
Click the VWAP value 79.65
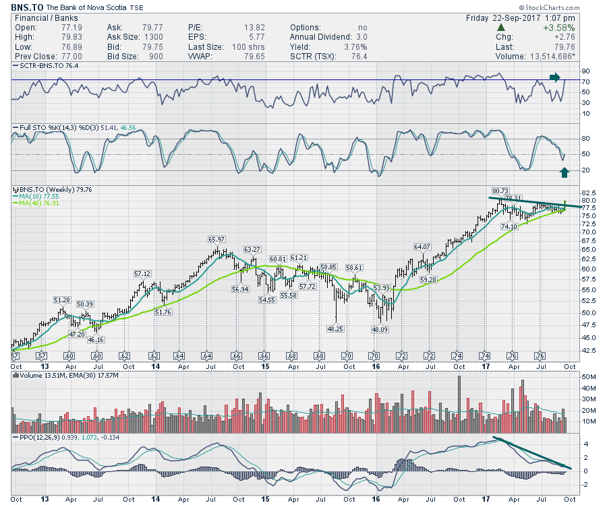coord(255,57)
